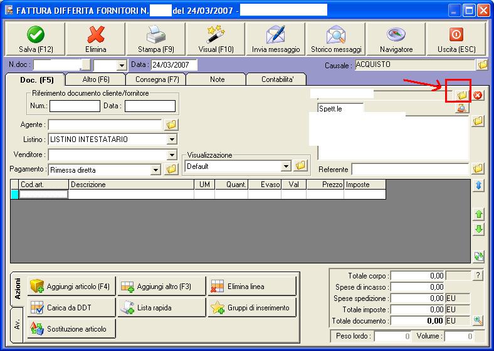
Task: Click the Spese di incasso value field
Action: (418, 287)
